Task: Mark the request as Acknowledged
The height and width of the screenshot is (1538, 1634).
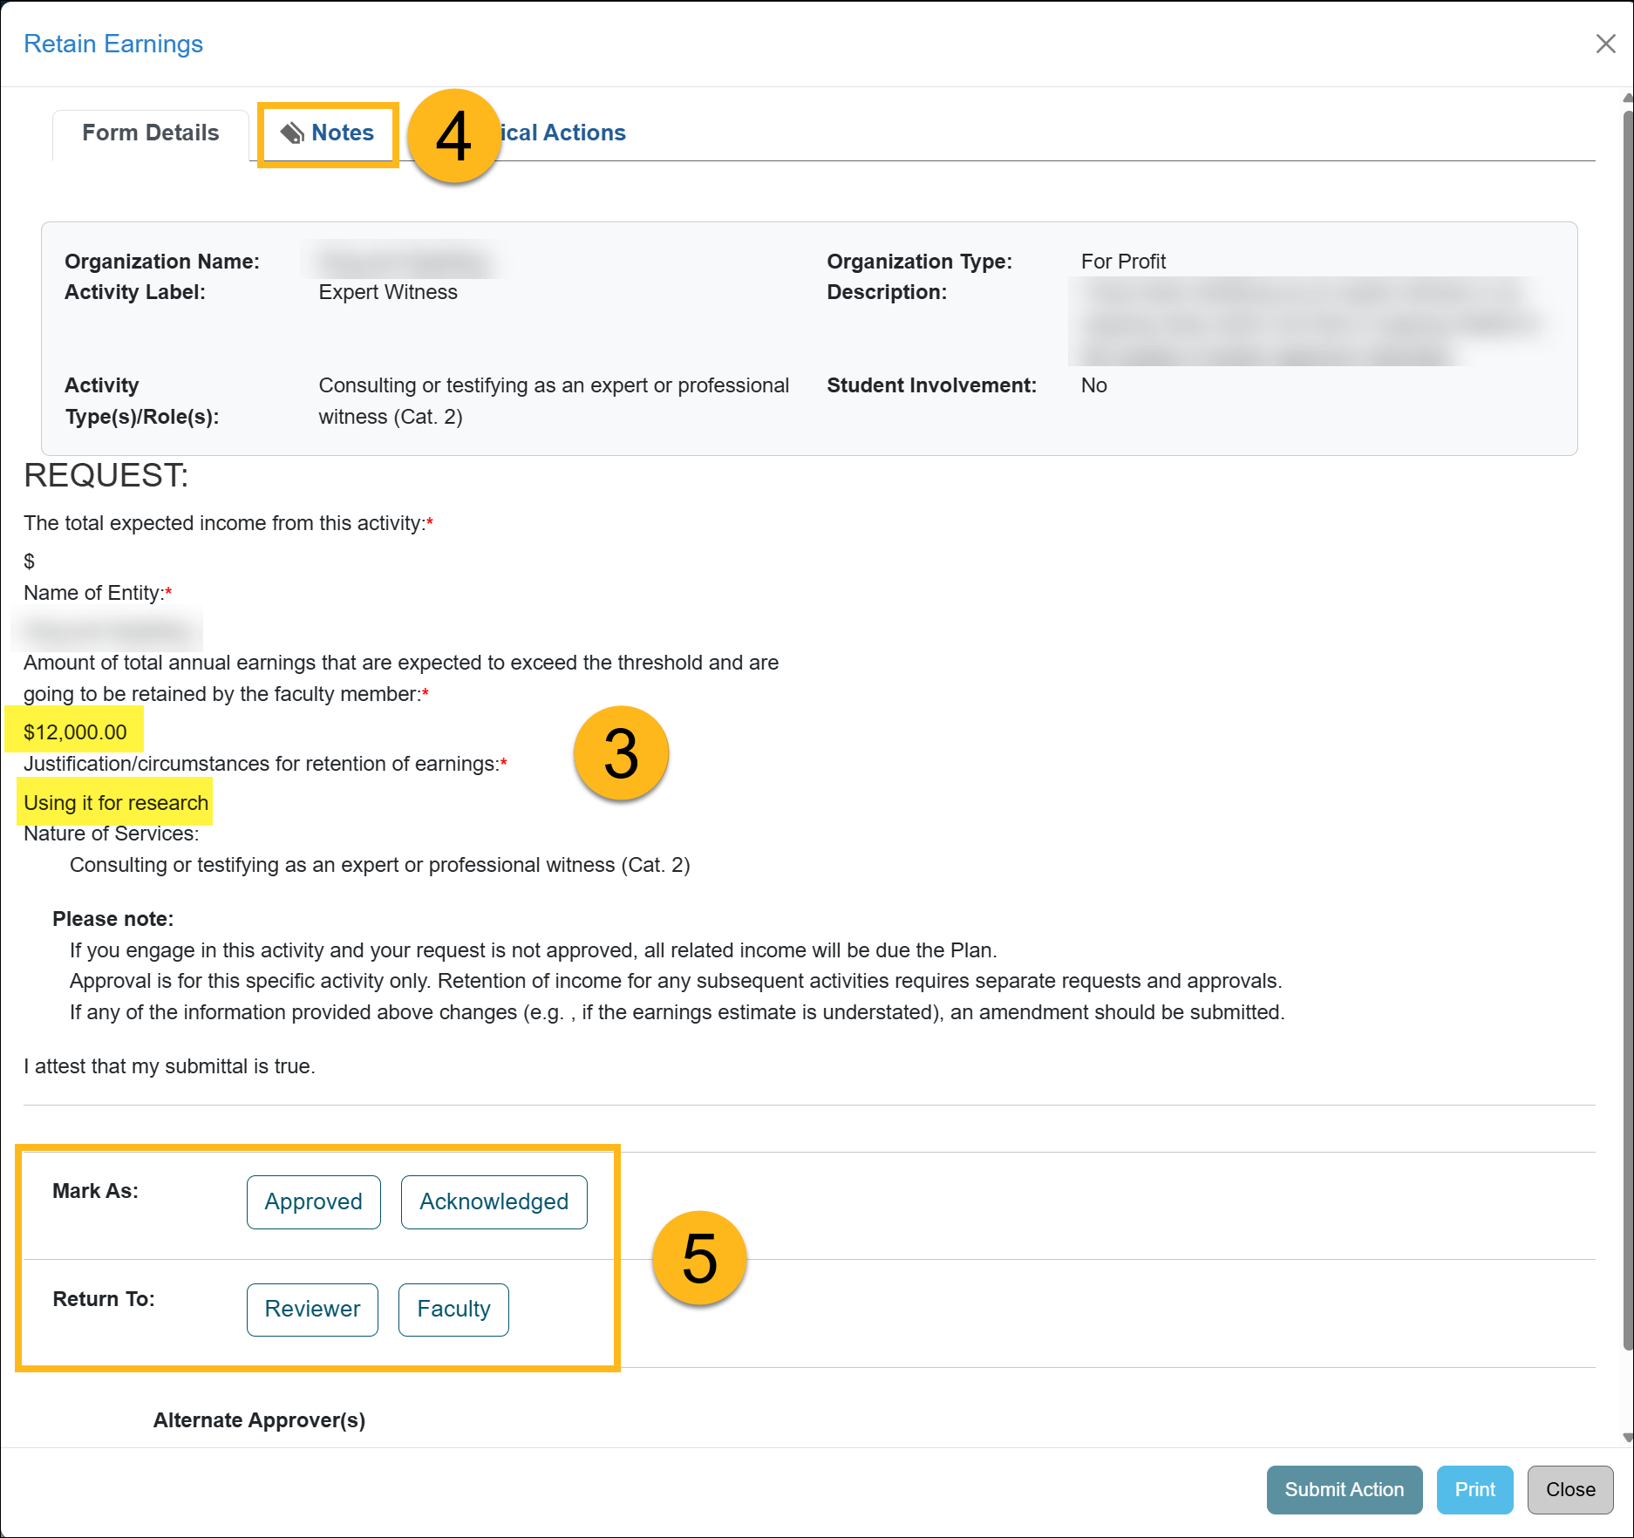Action: (x=494, y=1201)
